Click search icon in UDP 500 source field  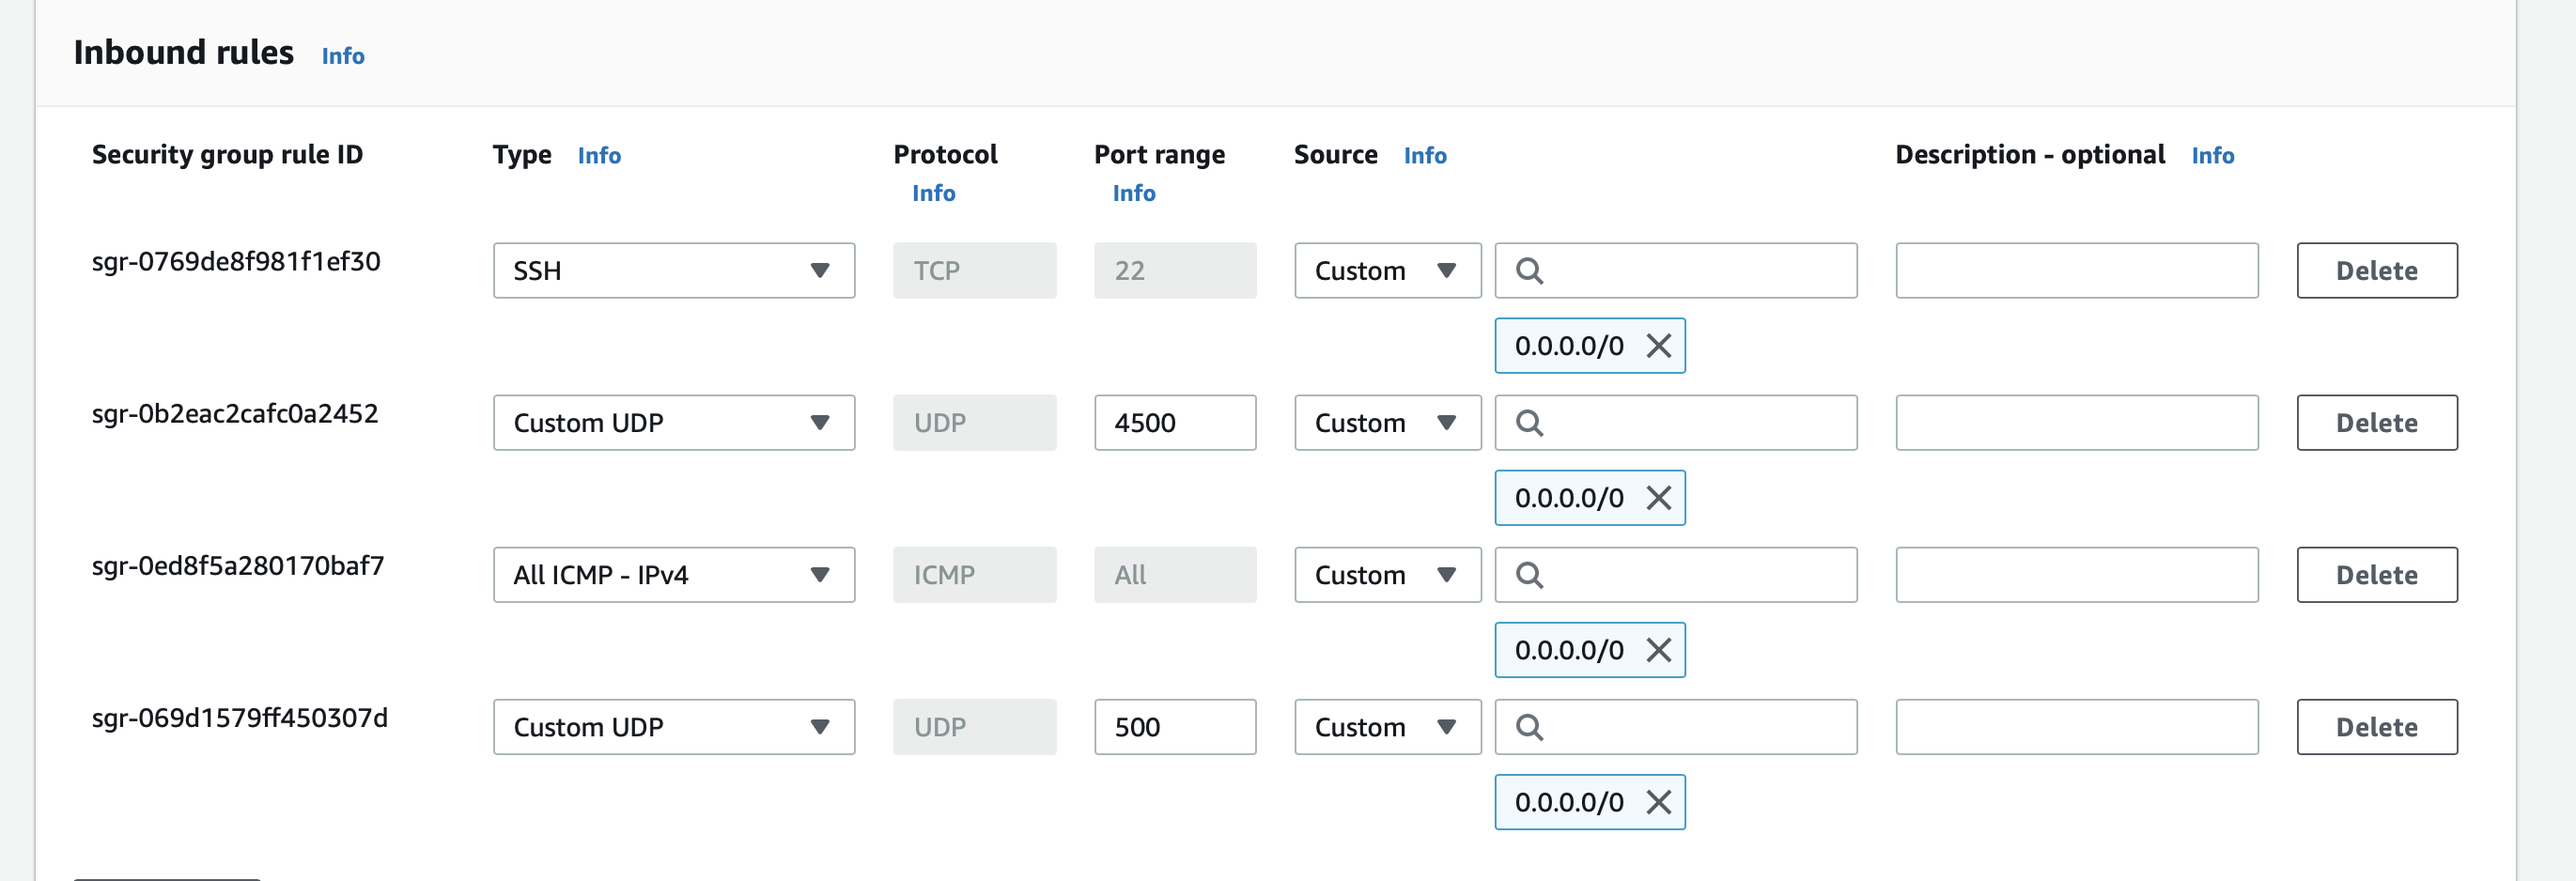pyautogui.click(x=1529, y=727)
